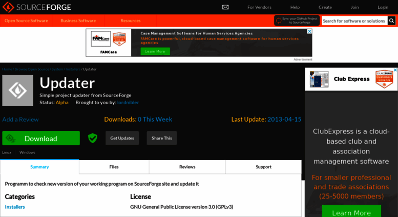Click the Club Express ad title
Screen dimensions: 398x217
pyautogui.click(x=351, y=79)
